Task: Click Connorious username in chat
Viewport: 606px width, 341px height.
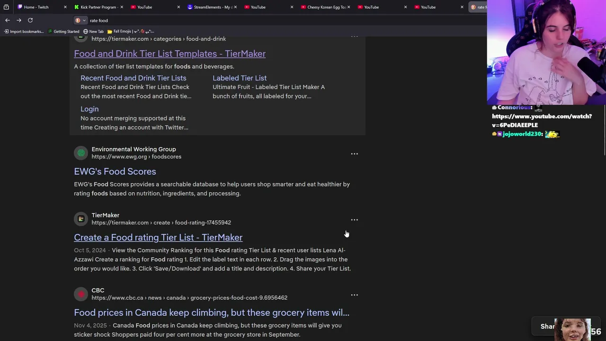Action: [x=515, y=108]
